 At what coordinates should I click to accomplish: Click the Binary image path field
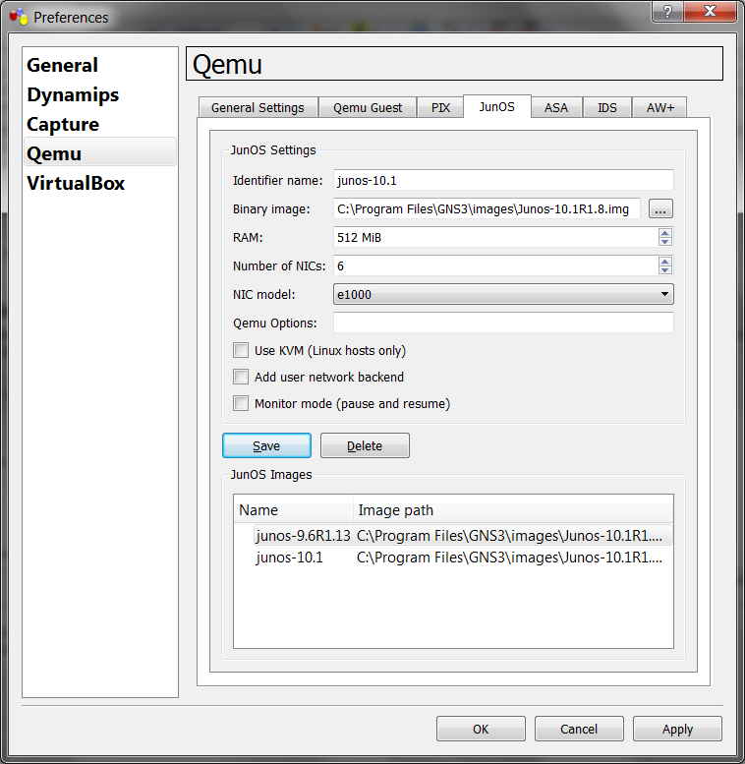[x=487, y=209]
